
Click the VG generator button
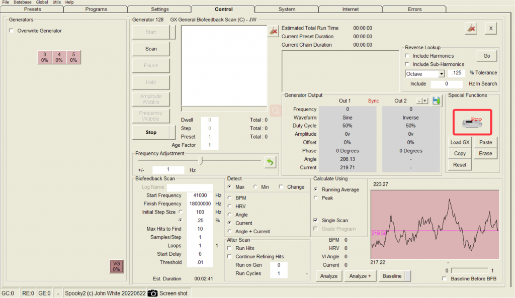[x=117, y=266]
